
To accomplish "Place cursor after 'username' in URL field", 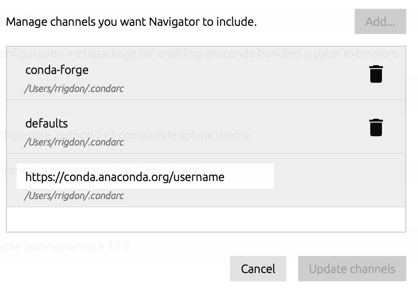I will click(225, 177).
